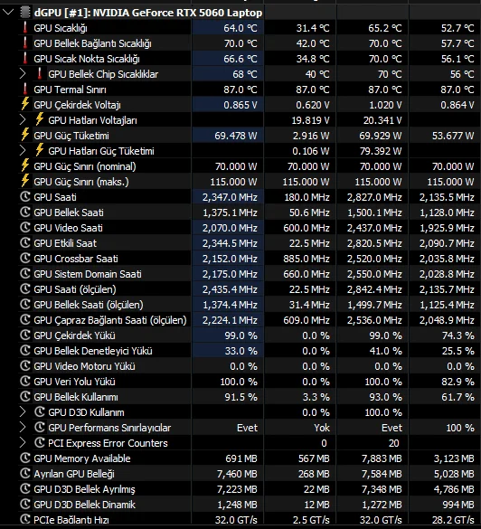
Task: Click lightning icon of GPU Hatları Voltajları
Action: (x=40, y=119)
